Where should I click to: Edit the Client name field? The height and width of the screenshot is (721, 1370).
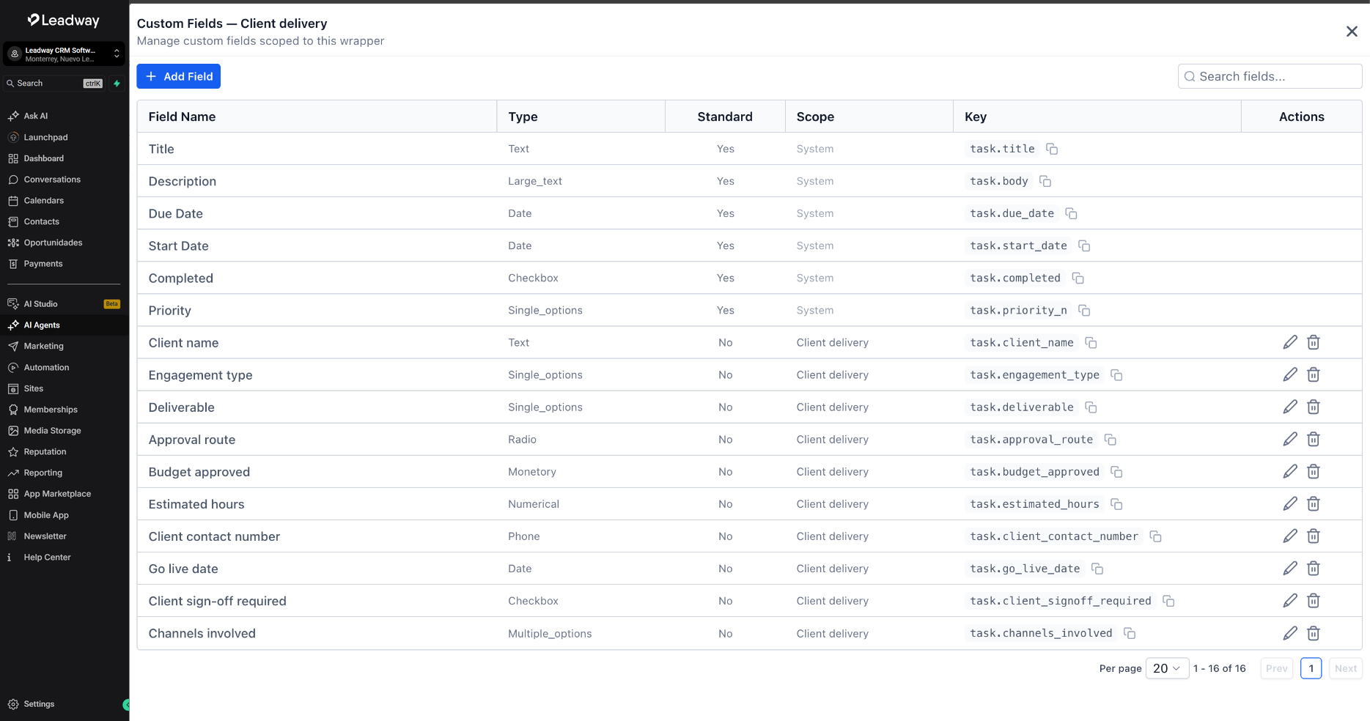(x=1290, y=342)
